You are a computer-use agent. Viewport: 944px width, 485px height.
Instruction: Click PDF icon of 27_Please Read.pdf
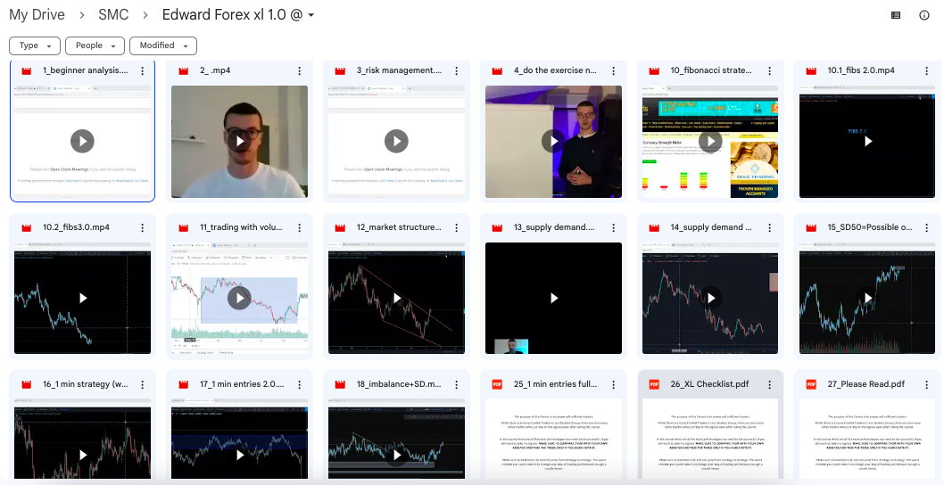pos(810,384)
